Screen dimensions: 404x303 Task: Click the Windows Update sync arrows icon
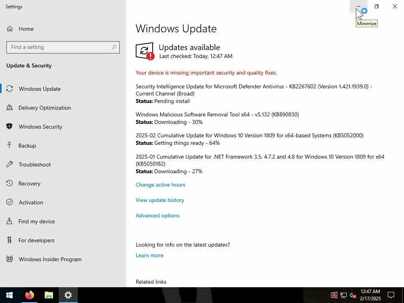(9, 89)
